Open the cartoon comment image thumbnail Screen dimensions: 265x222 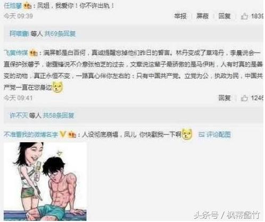pyautogui.click(x=45, y=182)
